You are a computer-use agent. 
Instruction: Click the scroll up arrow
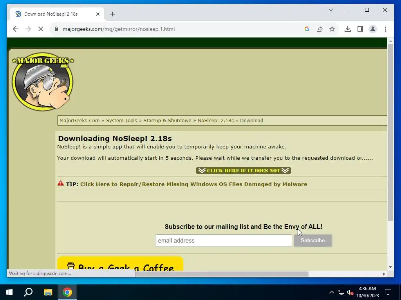(x=390, y=41)
